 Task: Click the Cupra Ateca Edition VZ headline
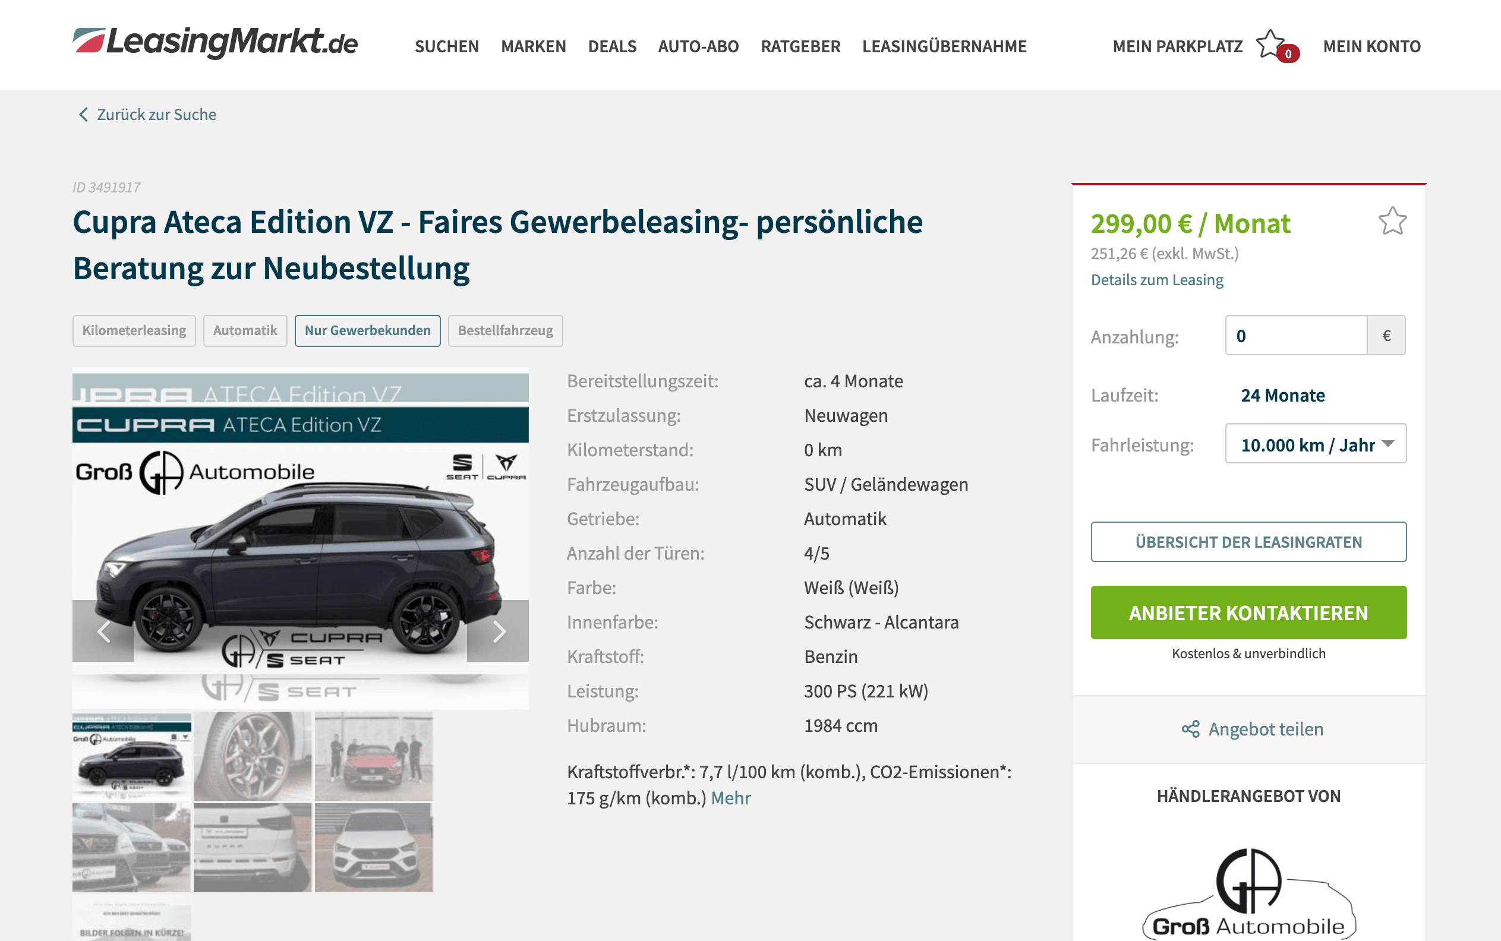pyautogui.click(x=497, y=245)
